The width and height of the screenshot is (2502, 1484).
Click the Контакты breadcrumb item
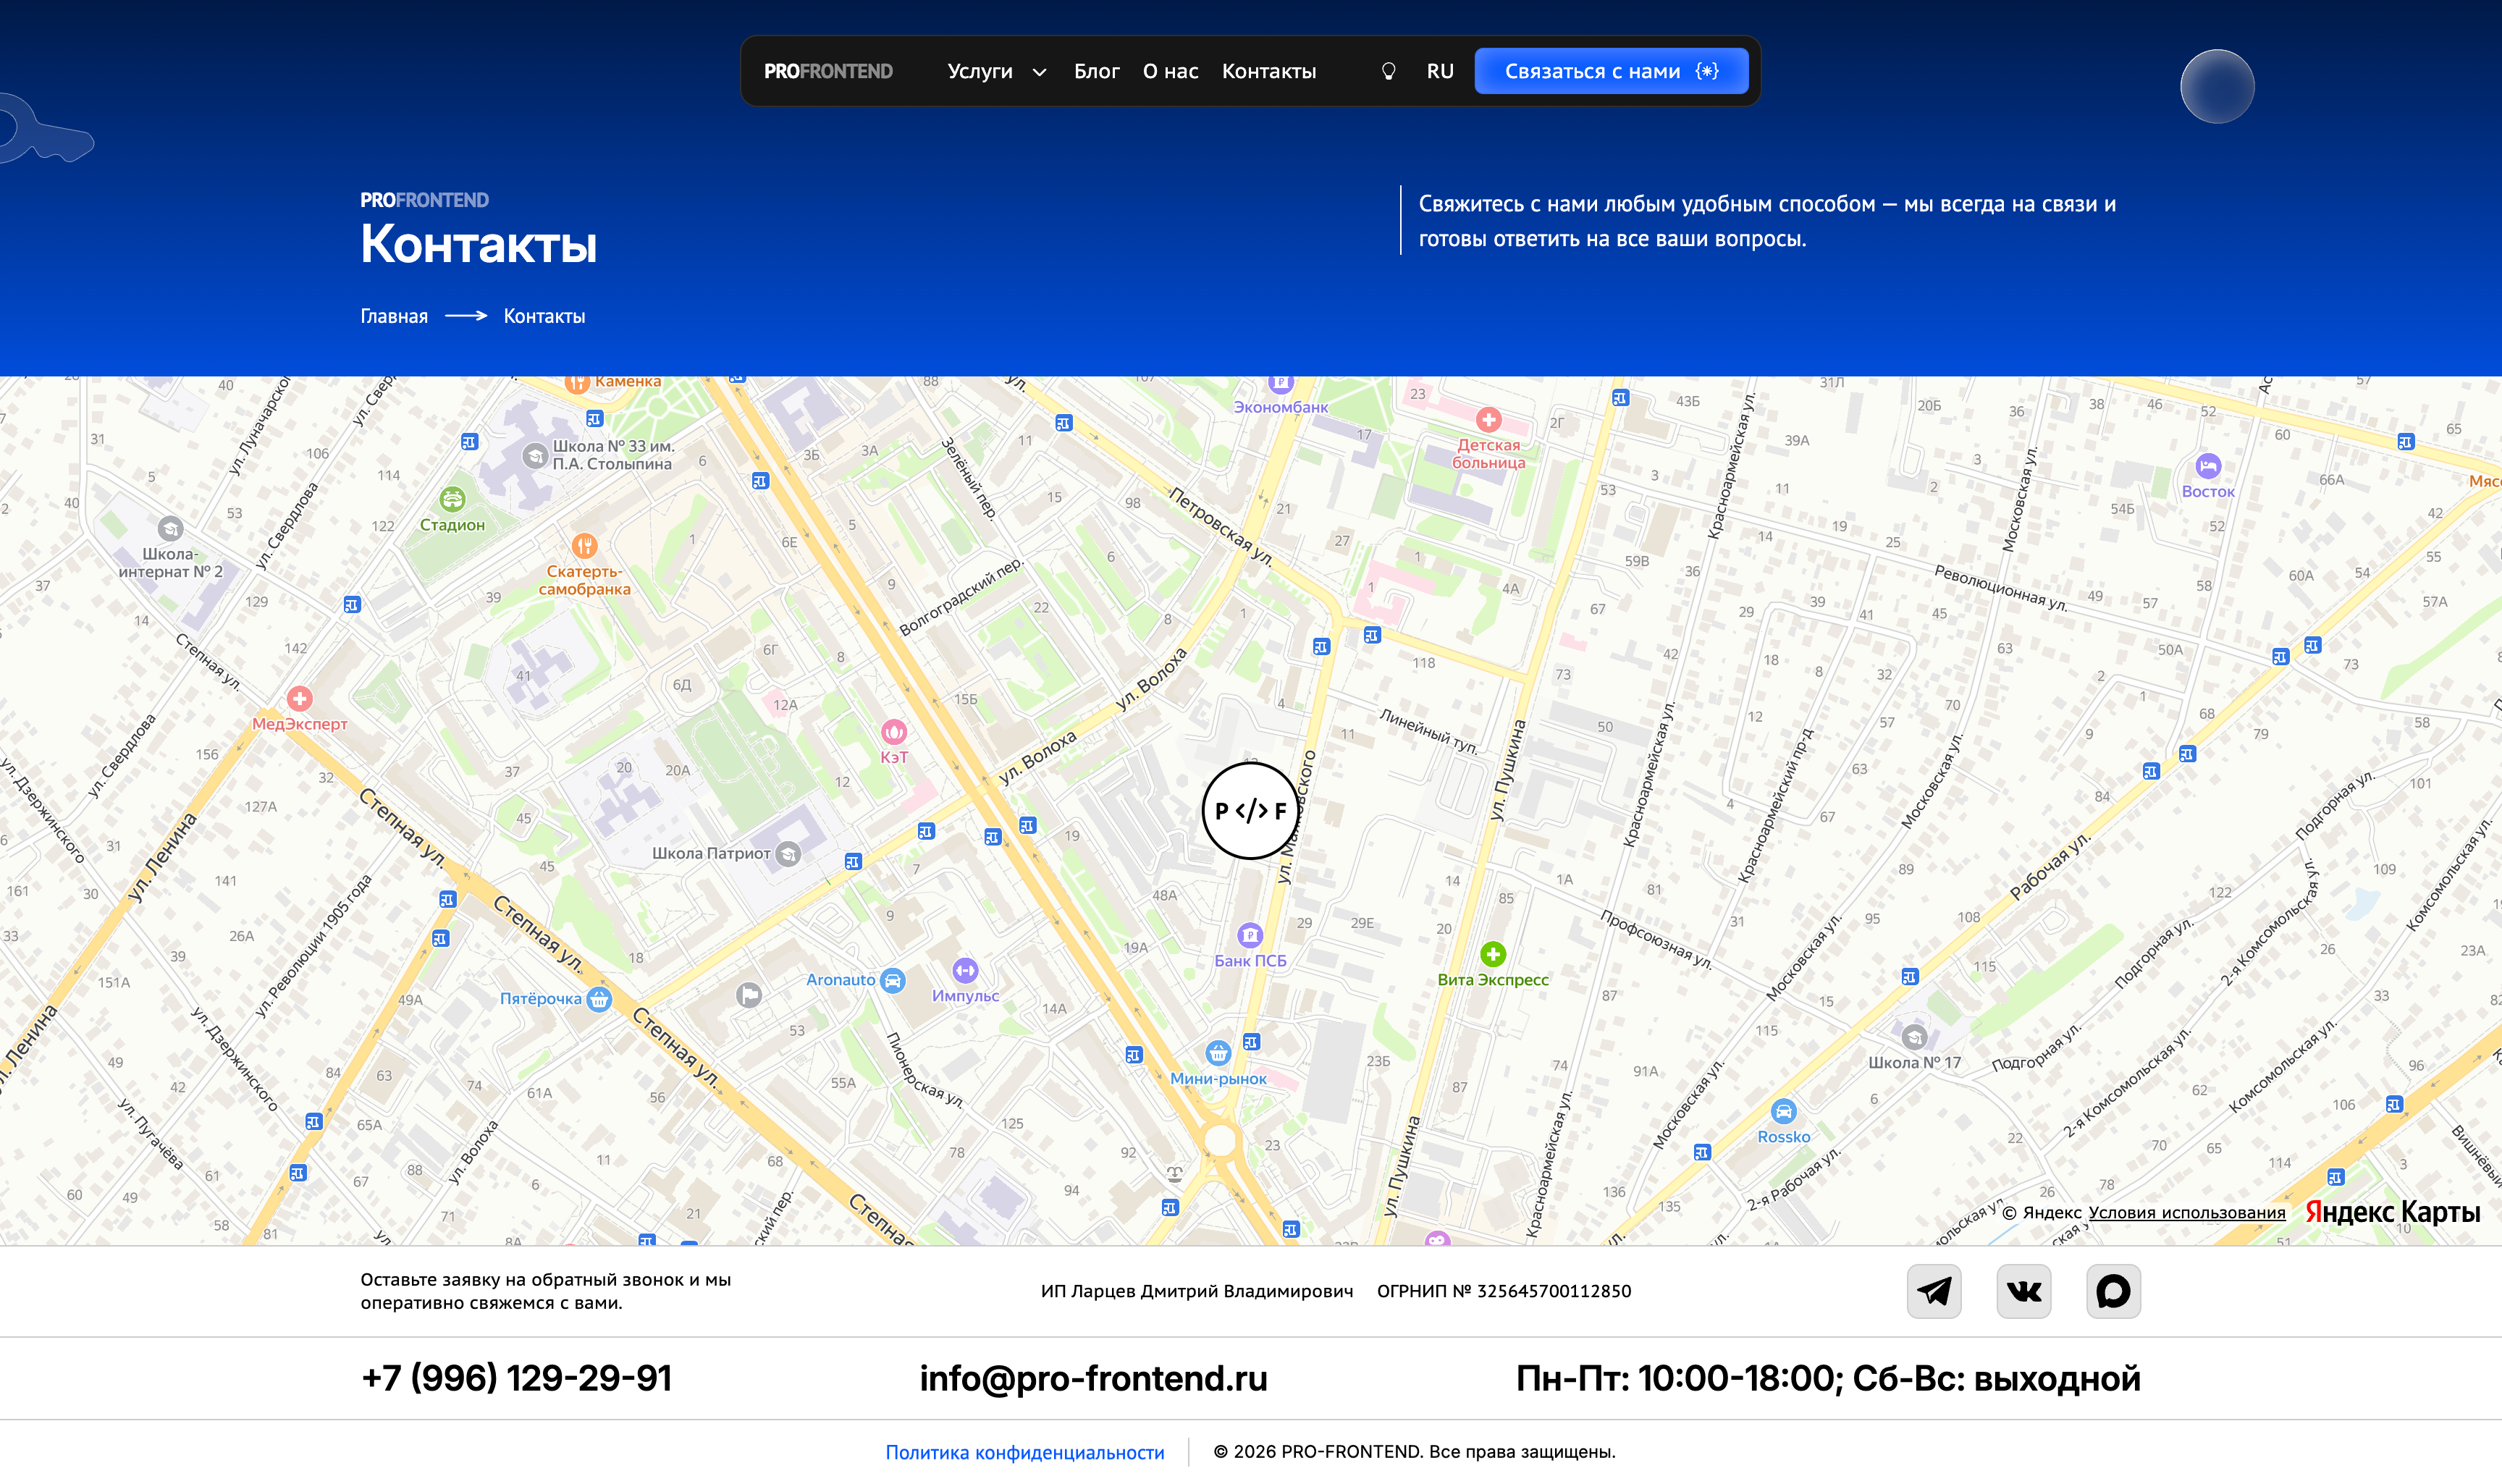coord(544,316)
